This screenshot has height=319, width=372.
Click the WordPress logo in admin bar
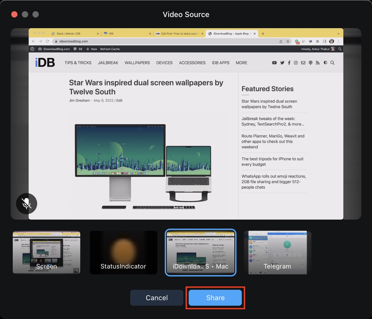coord(32,49)
